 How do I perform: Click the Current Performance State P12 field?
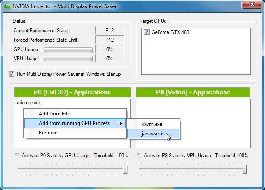tap(109, 31)
